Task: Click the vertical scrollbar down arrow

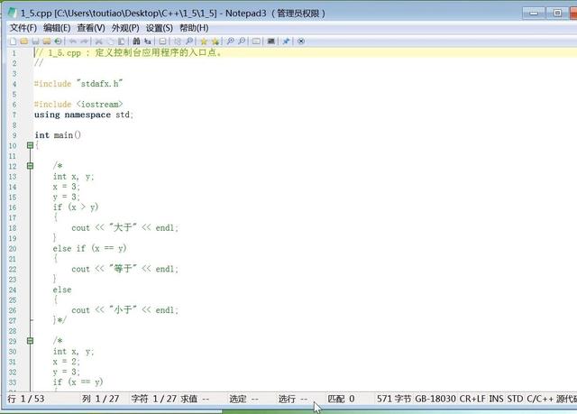Action: (570, 383)
